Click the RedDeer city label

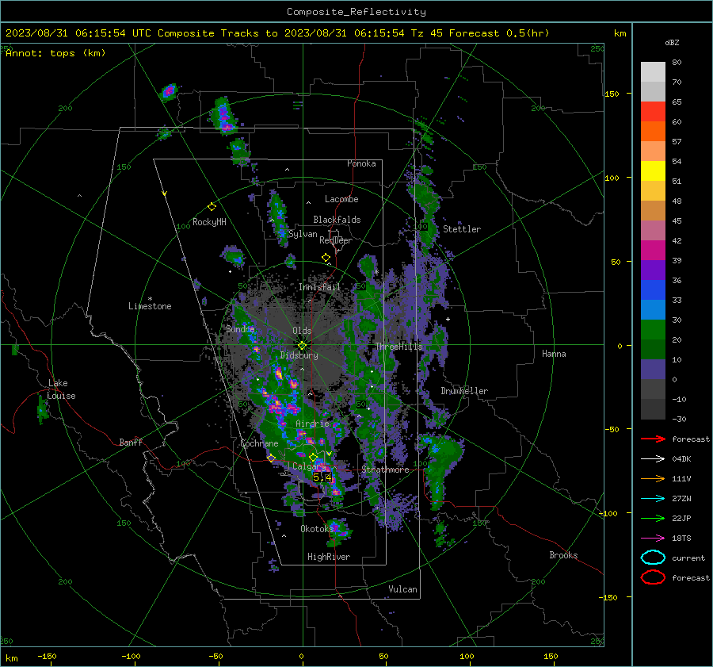[336, 240]
